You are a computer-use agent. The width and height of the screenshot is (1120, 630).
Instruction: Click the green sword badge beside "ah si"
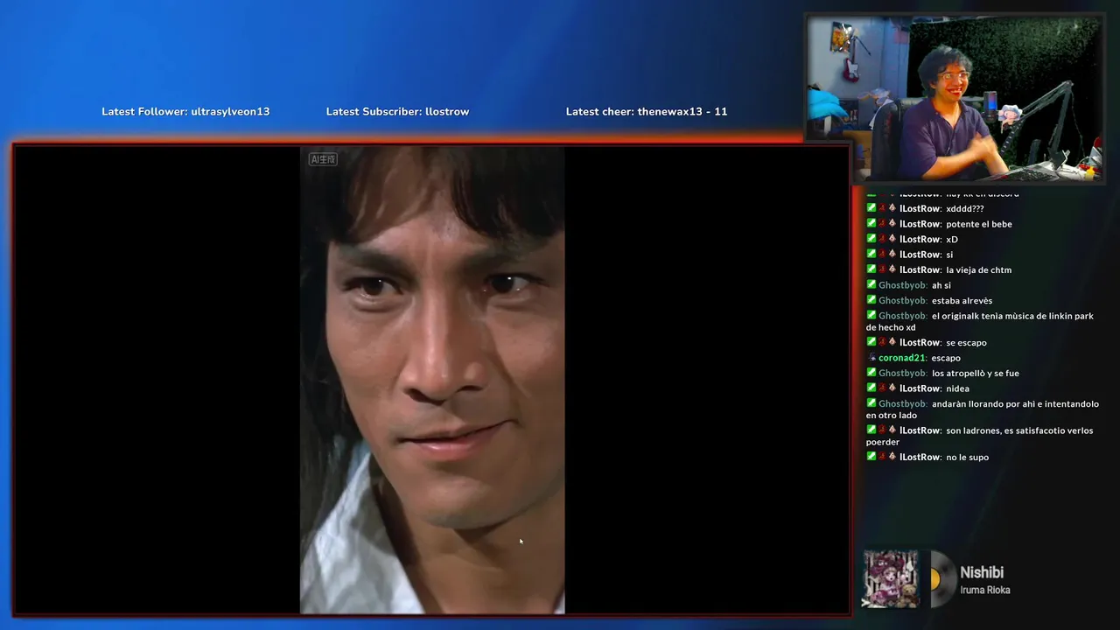point(871,284)
